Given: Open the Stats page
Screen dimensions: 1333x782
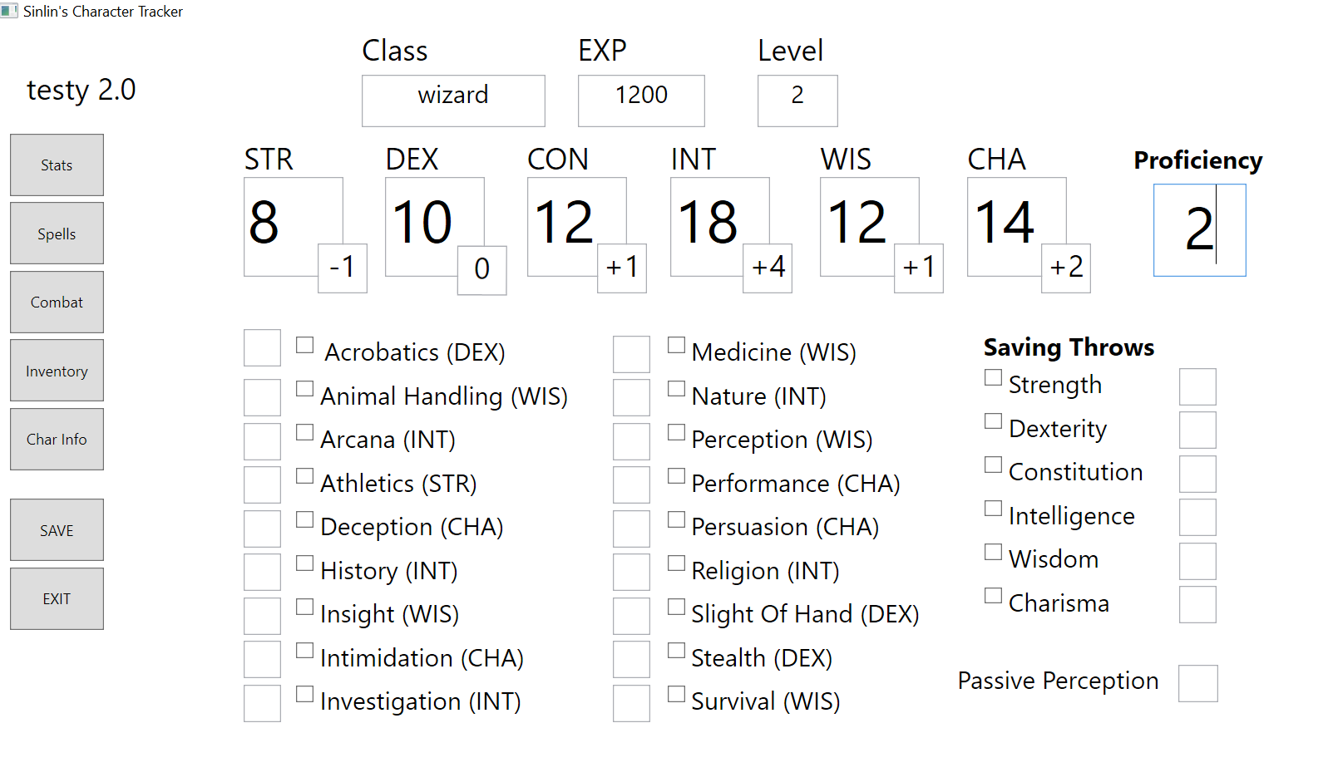Looking at the screenshot, I should 57,165.
